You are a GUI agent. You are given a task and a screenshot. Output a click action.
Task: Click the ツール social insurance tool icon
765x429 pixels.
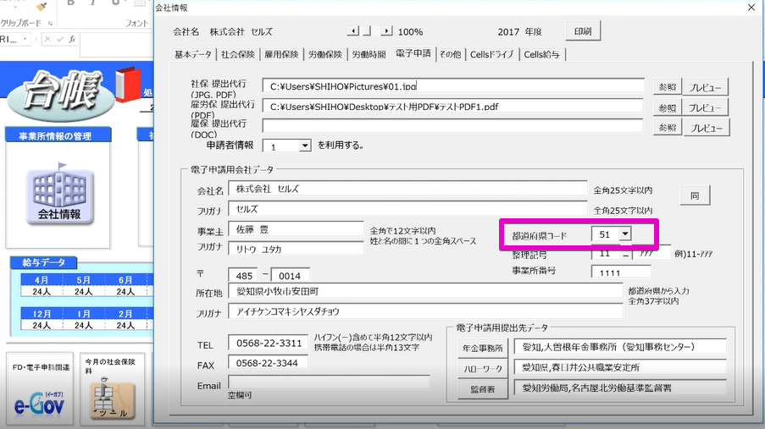[x=112, y=396]
